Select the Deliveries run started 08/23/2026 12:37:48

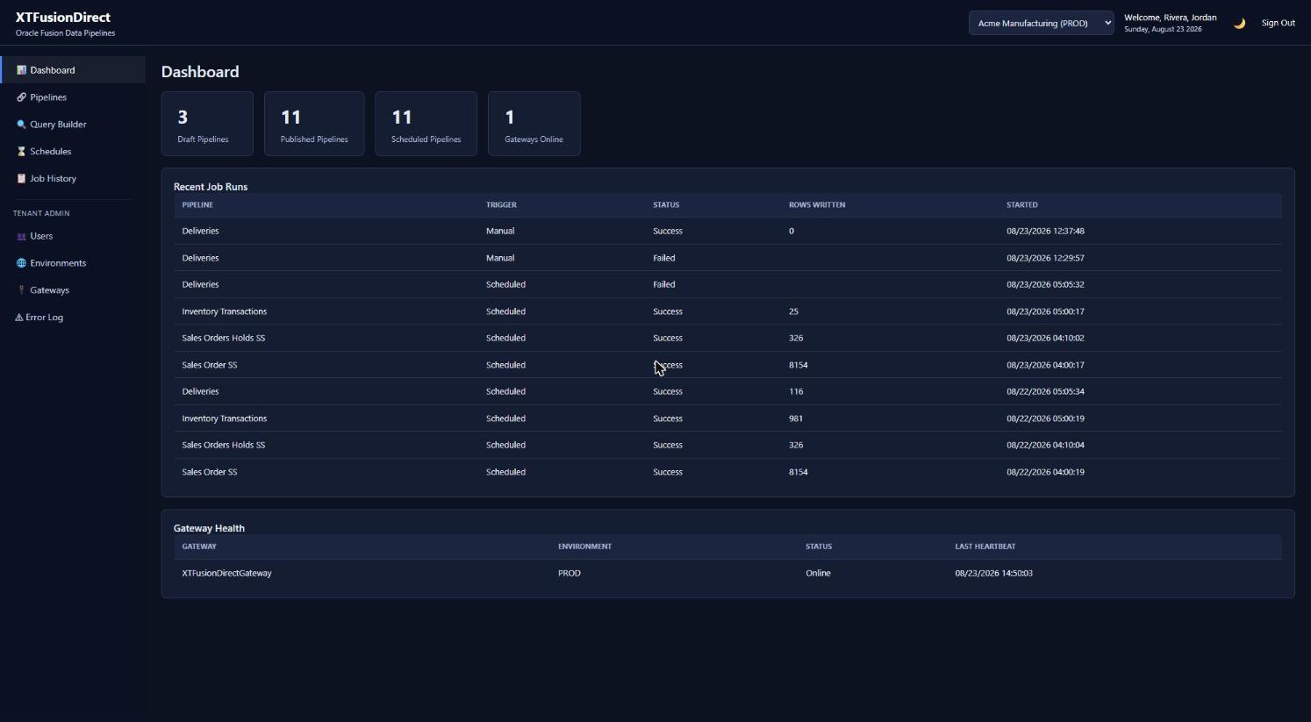[x=727, y=232]
